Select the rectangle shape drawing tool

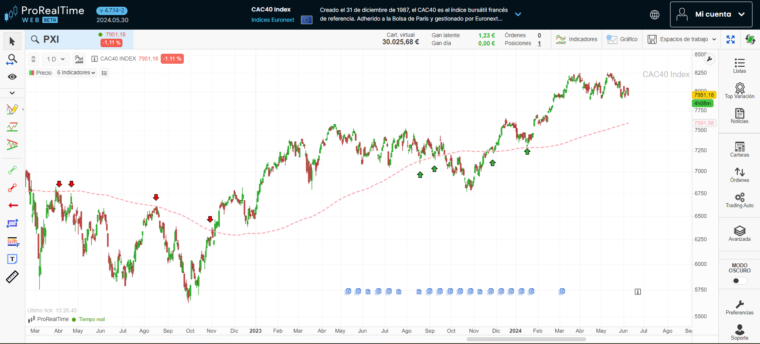click(x=12, y=223)
